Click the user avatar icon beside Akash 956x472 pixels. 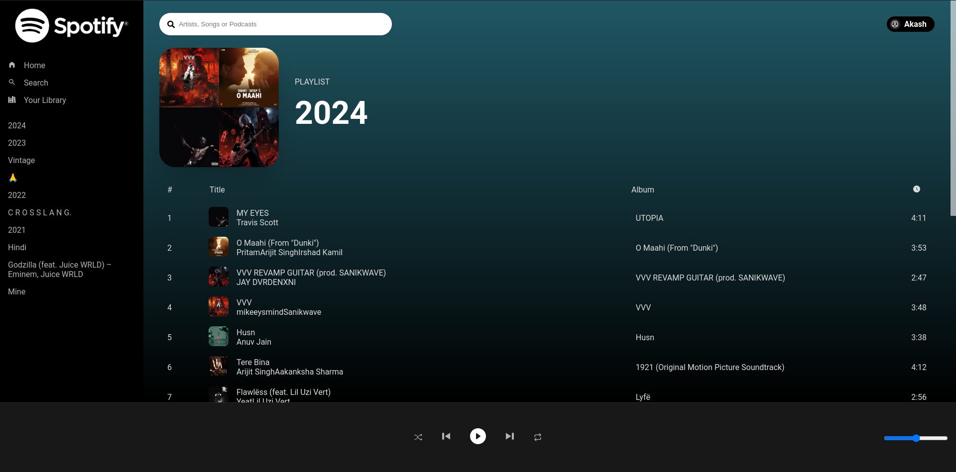(x=895, y=24)
